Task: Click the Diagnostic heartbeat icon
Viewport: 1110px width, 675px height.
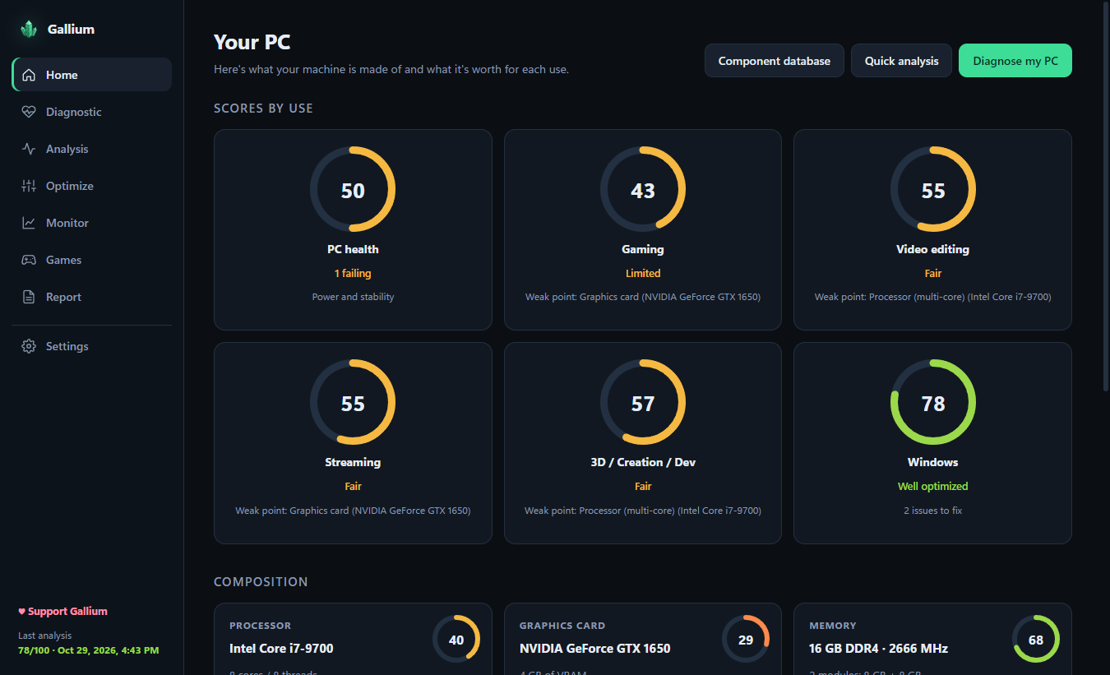Action: tap(29, 112)
